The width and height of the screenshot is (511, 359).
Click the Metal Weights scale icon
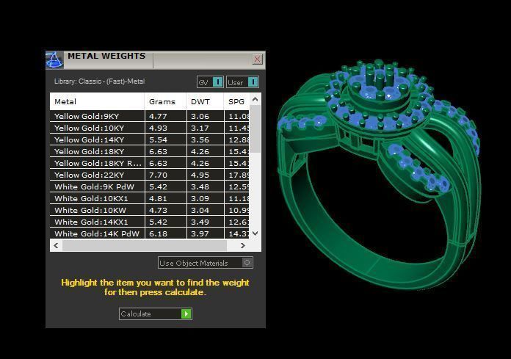(54, 60)
